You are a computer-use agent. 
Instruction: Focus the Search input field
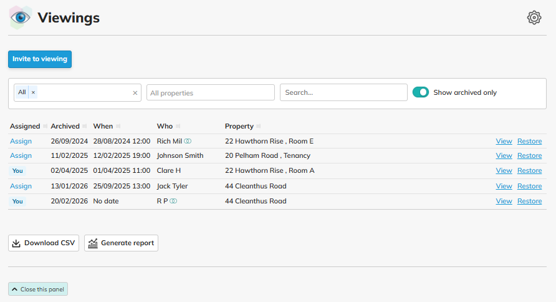[343, 92]
